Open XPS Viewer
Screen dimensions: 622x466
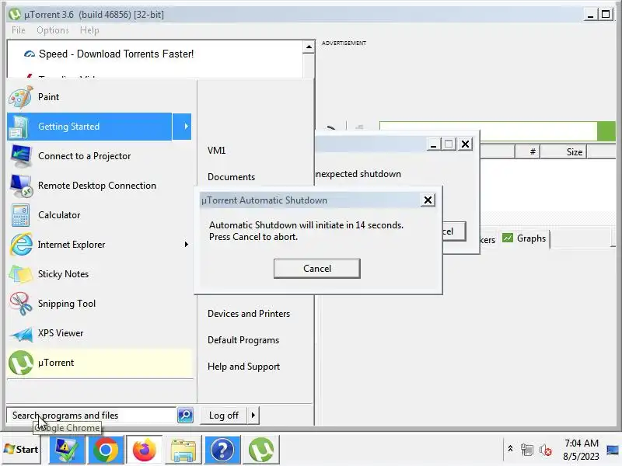[x=100, y=333]
